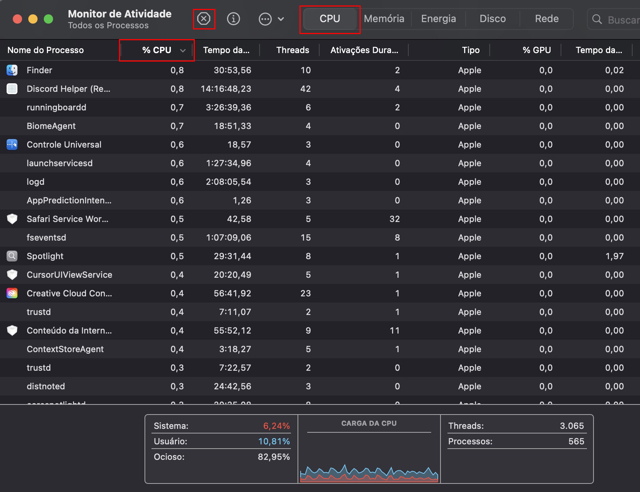640x492 pixels.
Task: Select the Rede tab
Action: coord(547,19)
